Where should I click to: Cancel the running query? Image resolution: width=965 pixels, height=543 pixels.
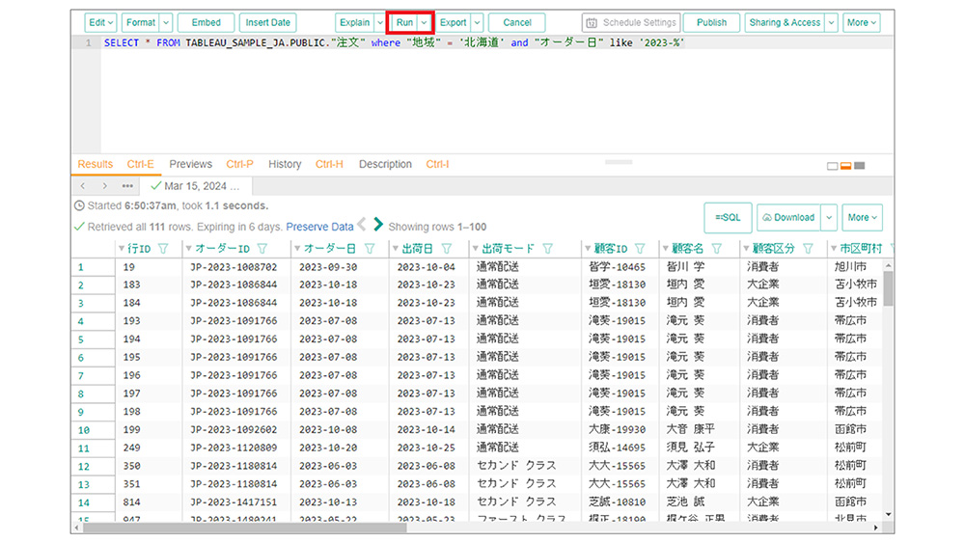(517, 23)
